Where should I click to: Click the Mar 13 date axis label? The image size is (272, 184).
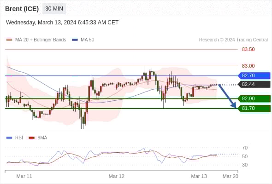[x=199, y=176]
